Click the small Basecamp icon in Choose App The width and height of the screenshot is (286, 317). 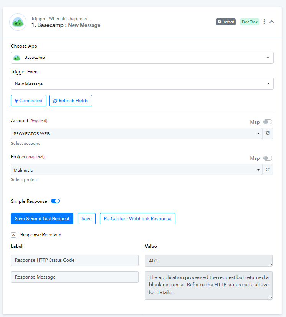point(17,58)
